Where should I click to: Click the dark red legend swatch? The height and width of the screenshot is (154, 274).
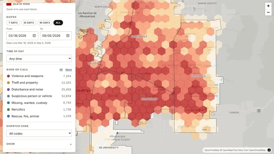[9, 4]
